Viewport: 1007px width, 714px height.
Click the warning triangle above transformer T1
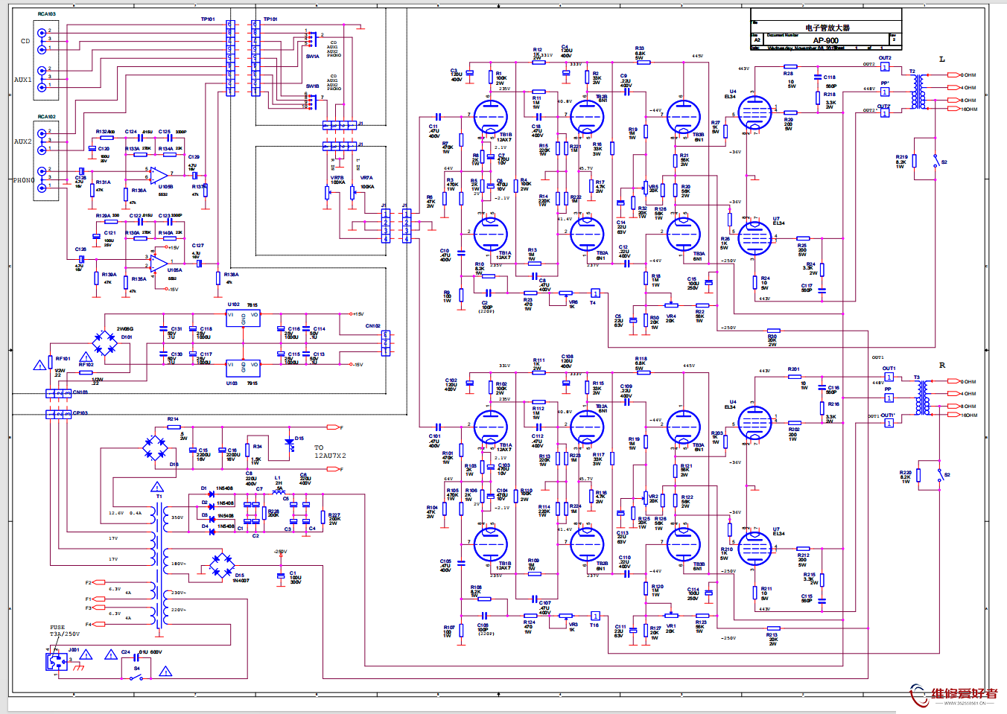point(157,486)
